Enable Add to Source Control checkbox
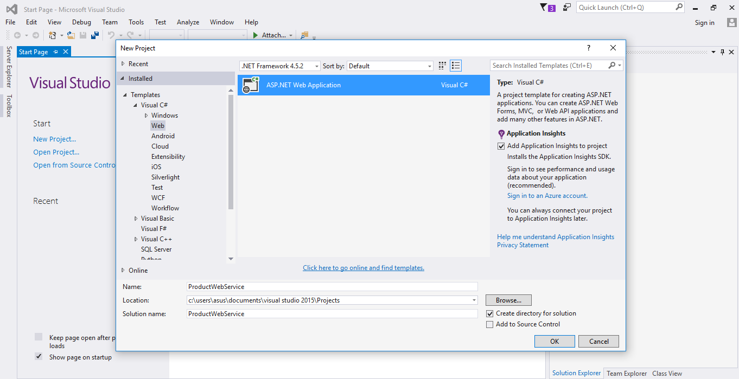The image size is (739, 379). click(490, 324)
